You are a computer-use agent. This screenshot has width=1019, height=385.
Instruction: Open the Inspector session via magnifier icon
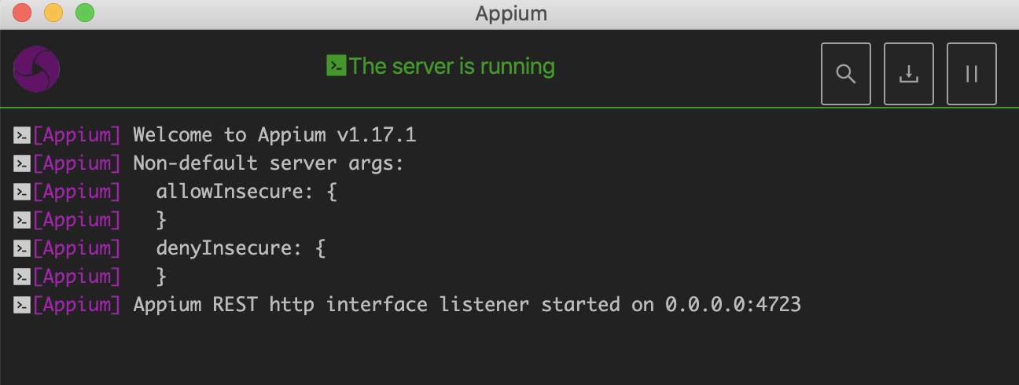click(x=846, y=74)
